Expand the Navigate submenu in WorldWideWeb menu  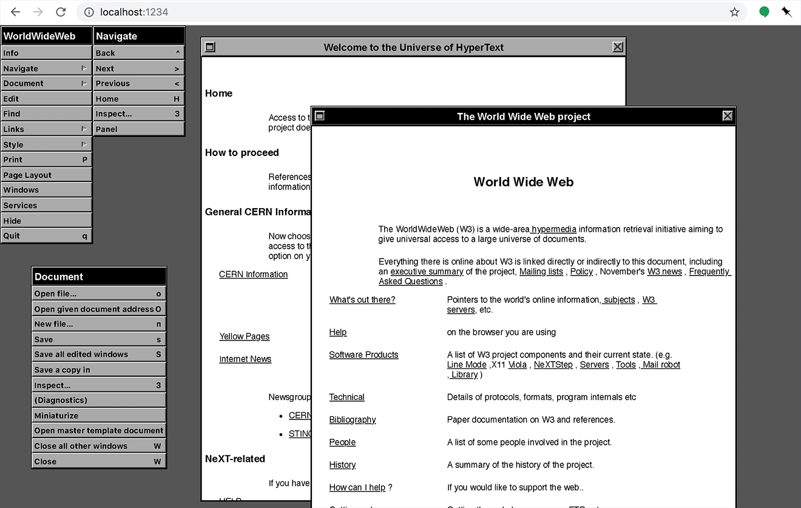(x=46, y=69)
